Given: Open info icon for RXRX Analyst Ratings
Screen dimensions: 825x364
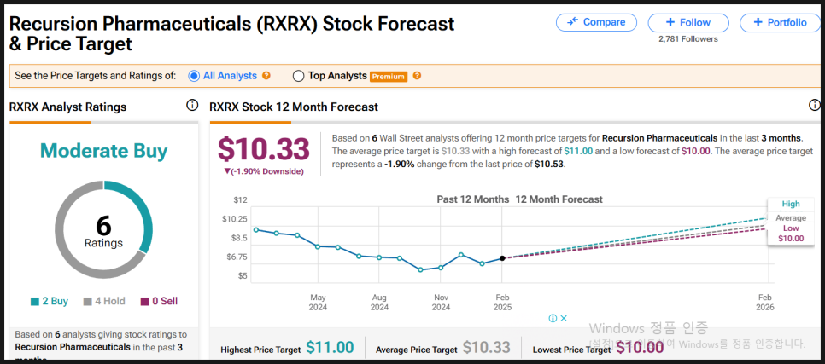Looking at the screenshot, I should [x=192, y=106].
